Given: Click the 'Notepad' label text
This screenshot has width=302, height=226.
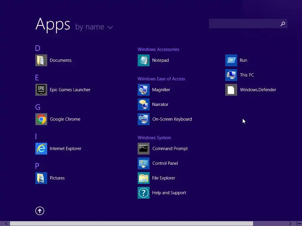Looking at the screenshot, I should tap(160, 60).
